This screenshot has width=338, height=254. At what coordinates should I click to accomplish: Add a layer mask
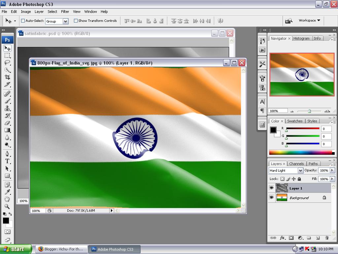(x=291, y=238)
